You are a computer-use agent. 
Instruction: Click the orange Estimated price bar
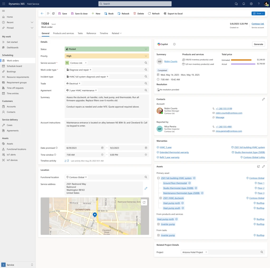click(241, 60)
